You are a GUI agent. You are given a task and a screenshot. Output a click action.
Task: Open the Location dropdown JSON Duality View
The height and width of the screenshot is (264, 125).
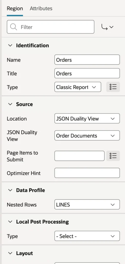pyautogui.click(x=87, y=119)
